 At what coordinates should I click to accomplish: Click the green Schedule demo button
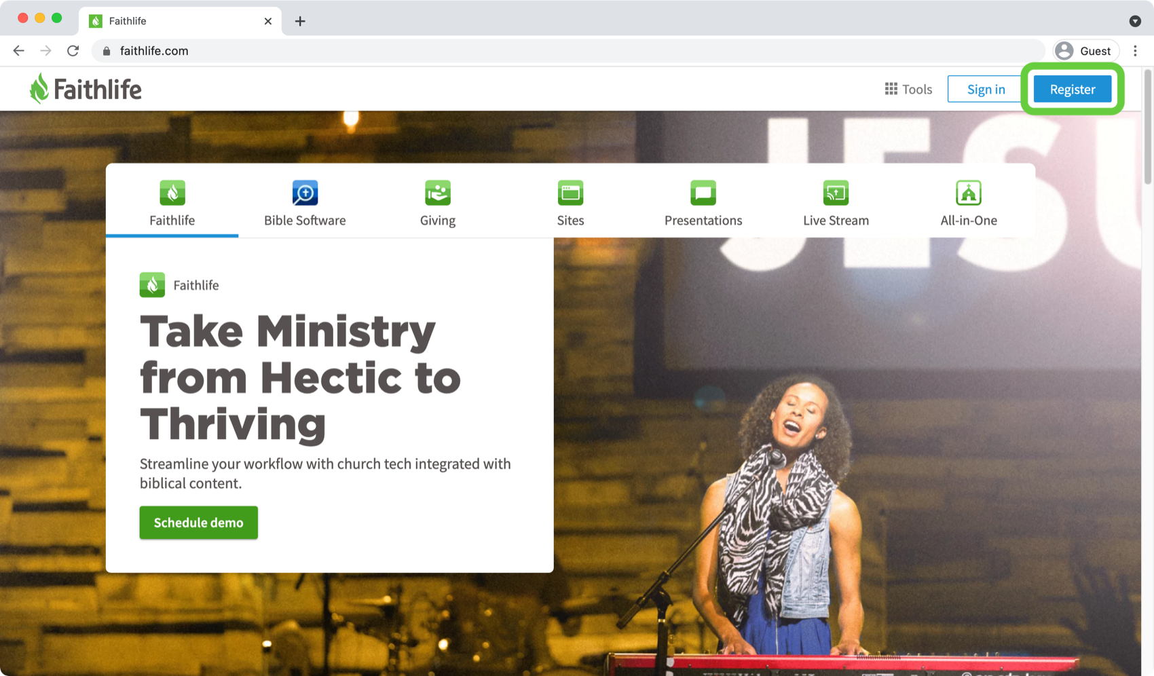[x=198, y=523]
